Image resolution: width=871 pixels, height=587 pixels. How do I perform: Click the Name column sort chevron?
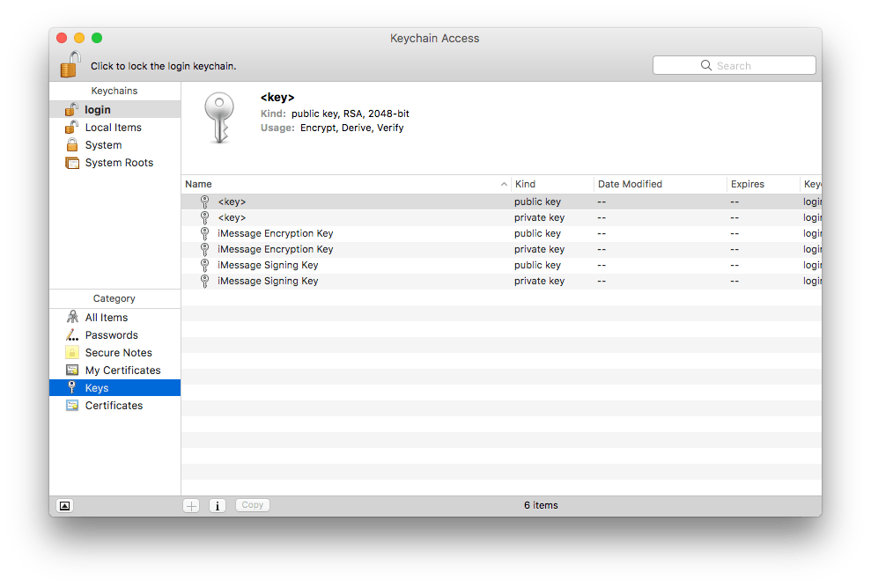(x=504, y=184)
